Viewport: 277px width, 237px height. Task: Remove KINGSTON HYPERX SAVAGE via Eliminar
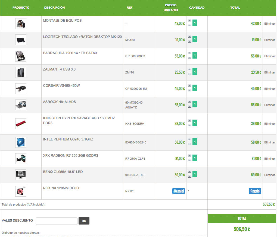click(270, 124)
